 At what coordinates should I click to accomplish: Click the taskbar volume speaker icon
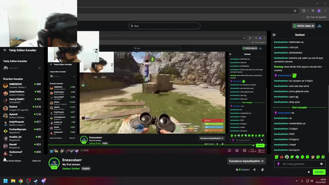312,181
